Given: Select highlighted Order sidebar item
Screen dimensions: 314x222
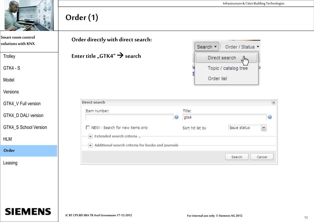Looking at the screenshot, I should (x=29, y=151).
